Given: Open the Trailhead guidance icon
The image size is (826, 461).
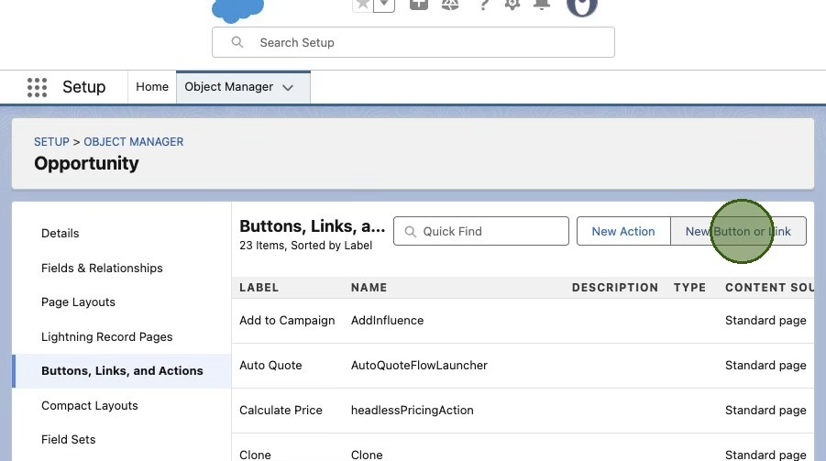Looking at the screenshot, I should 449,5.
